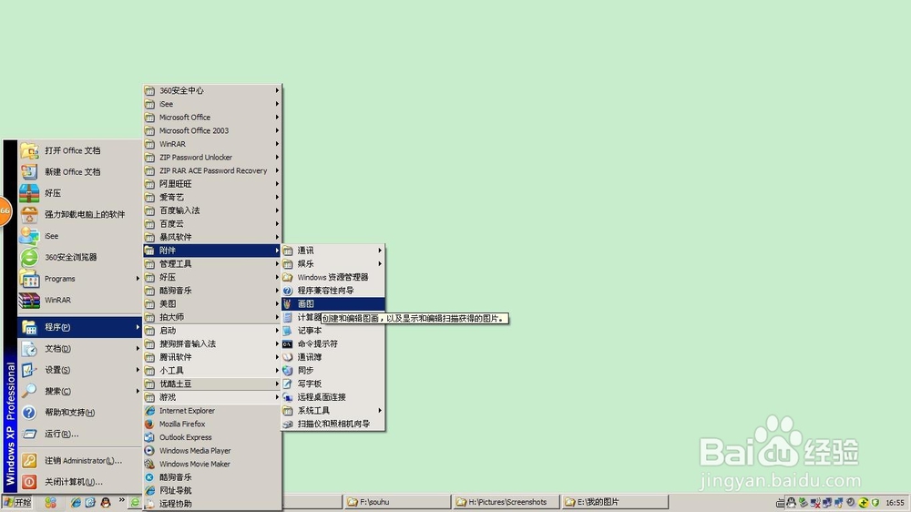The height and width of the screenshot is (512, 911).
Task: Switch to F:\souhu taskbar window
Action: 397,502
